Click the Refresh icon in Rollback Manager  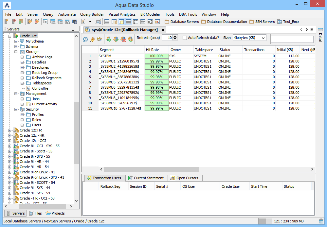click(x=85, y=39)
